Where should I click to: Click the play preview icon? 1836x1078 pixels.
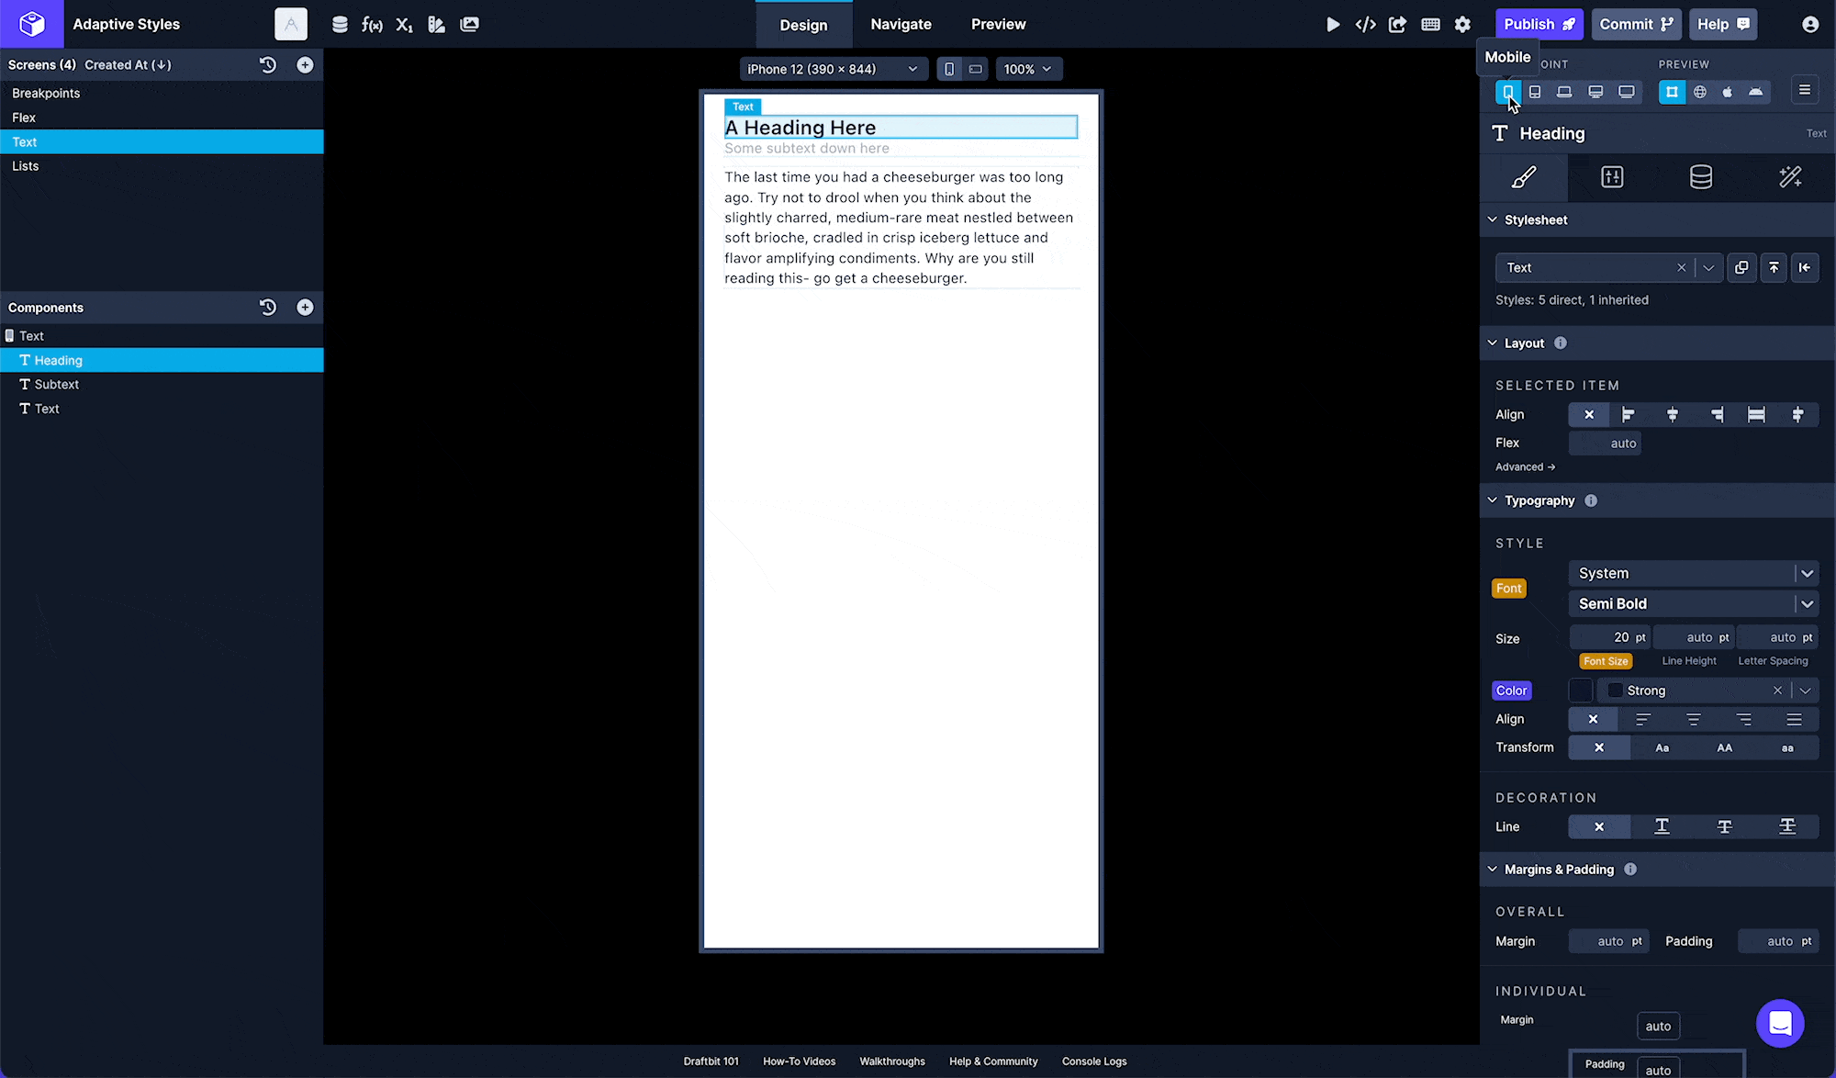tap(1333, 25)
